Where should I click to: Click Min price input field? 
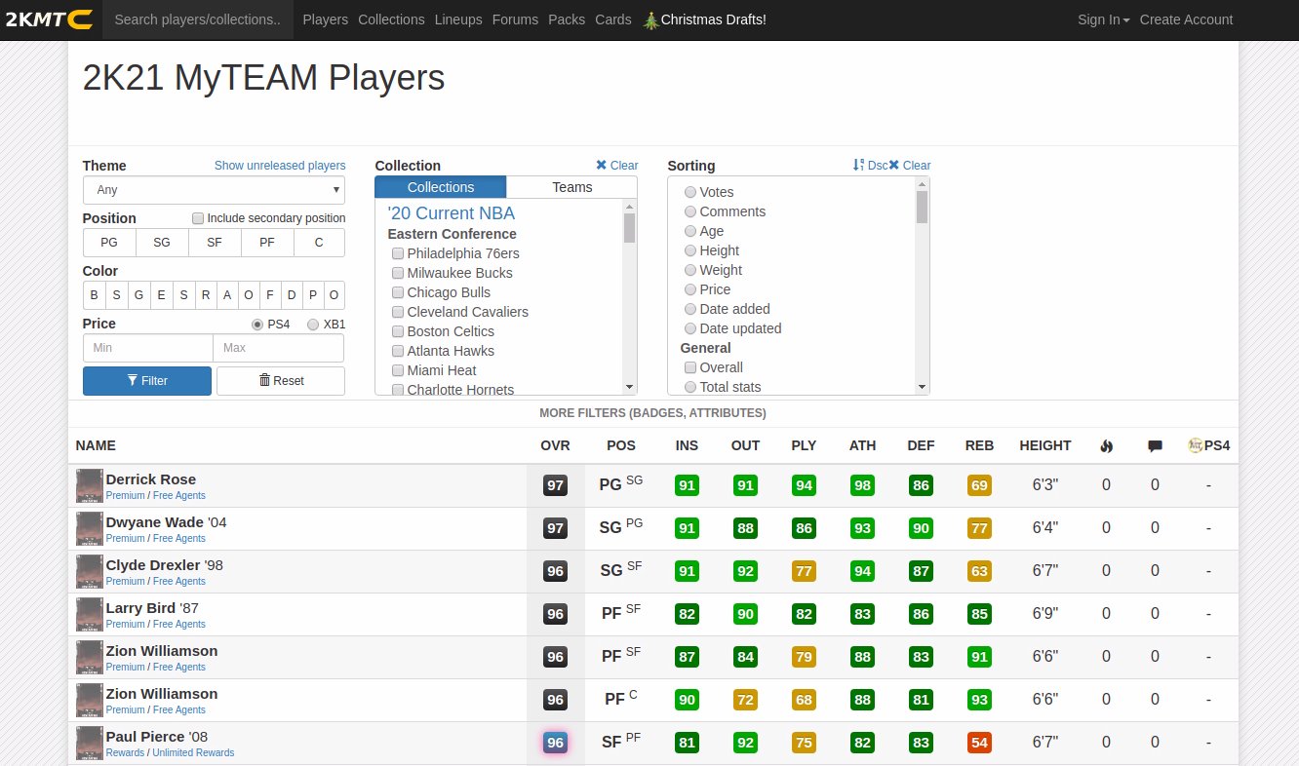click(148, 348)
